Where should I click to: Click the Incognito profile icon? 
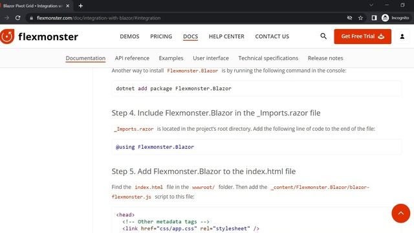(x=386, y=18)
